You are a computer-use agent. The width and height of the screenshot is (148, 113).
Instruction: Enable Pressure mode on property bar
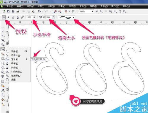click(x=22, y=17)
